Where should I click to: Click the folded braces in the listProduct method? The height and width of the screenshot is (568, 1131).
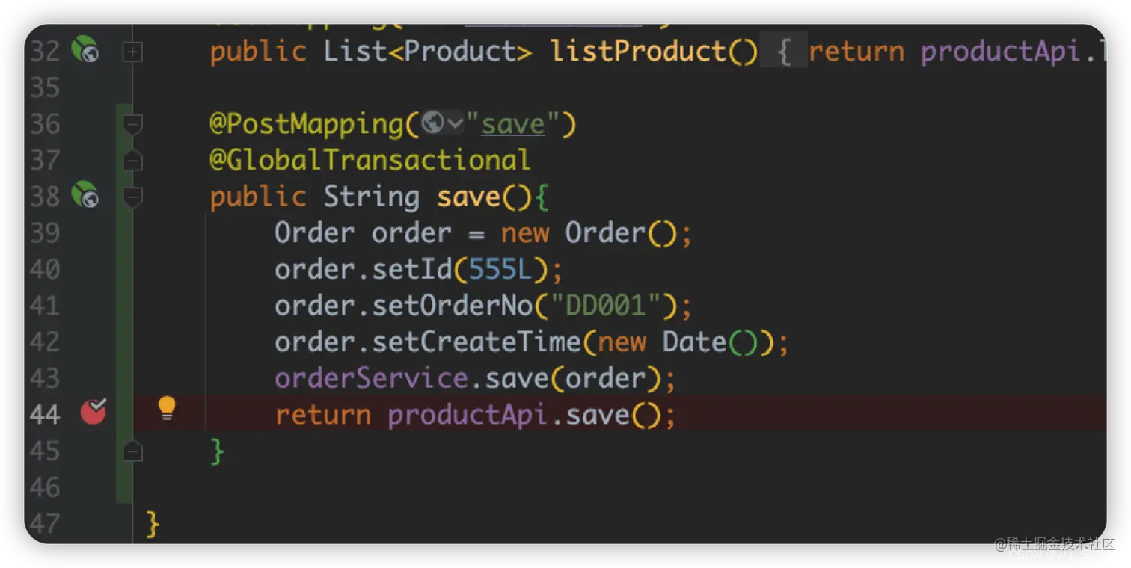(783, 52)
